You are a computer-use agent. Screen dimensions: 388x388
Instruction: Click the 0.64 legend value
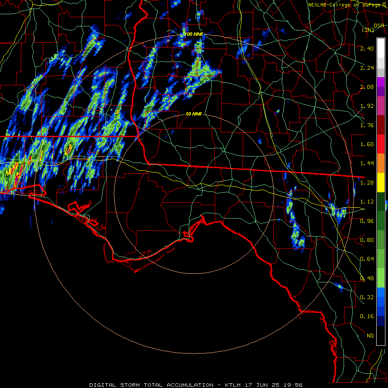367,259
